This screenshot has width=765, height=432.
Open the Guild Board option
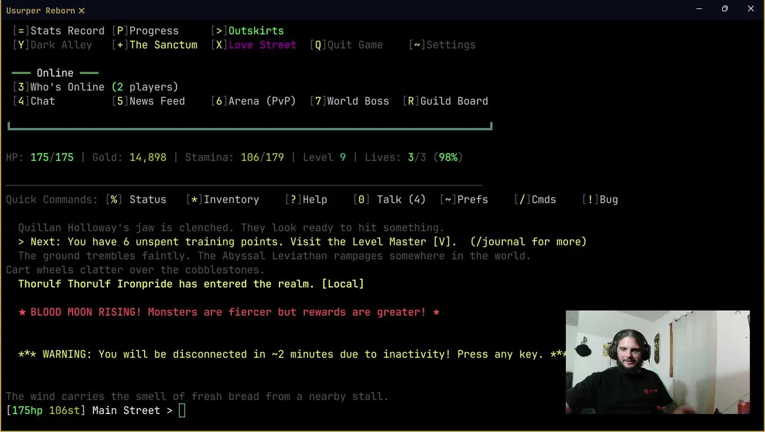pyautogui.click(x=445, y=101)
